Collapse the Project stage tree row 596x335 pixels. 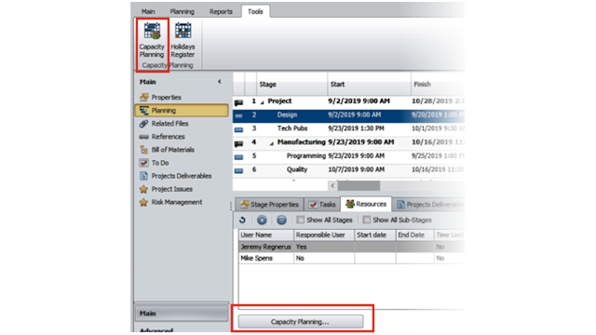(x=262, y=102)
